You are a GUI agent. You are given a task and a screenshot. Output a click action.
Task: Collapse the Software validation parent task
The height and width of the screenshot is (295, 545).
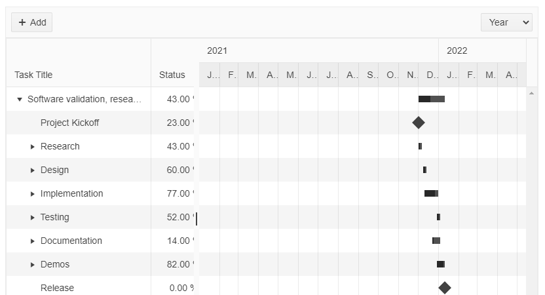click(x=20, y=100)
